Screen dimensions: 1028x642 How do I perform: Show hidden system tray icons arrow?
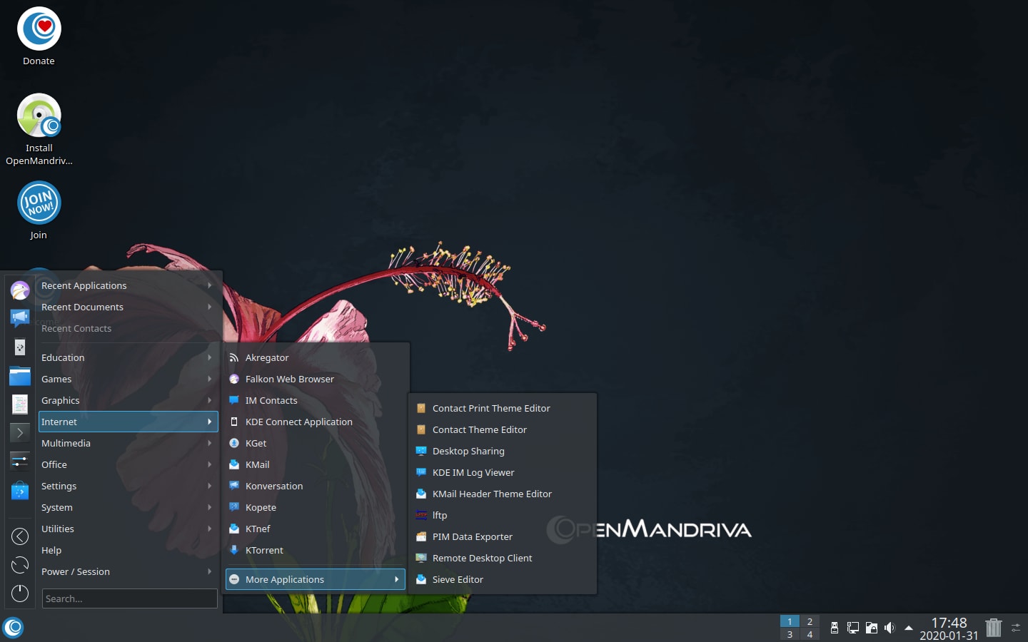tap(908, 628)
